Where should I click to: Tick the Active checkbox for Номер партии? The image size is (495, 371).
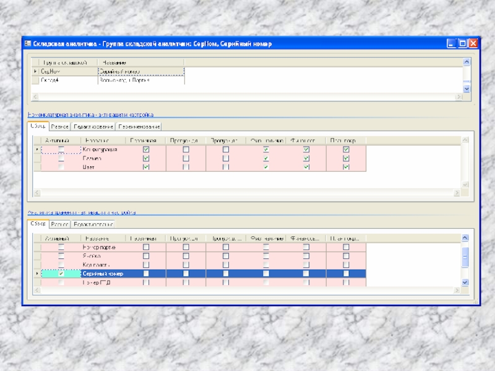[61, 247]
